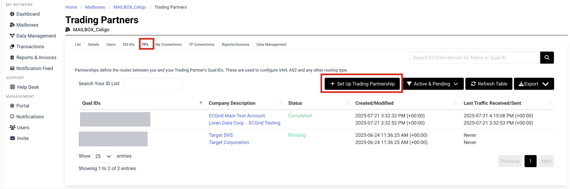Open ECGrid Main Test Account link
Image resolution: width=570 pixels, height=189 pixels.
[x=237, y=116]
